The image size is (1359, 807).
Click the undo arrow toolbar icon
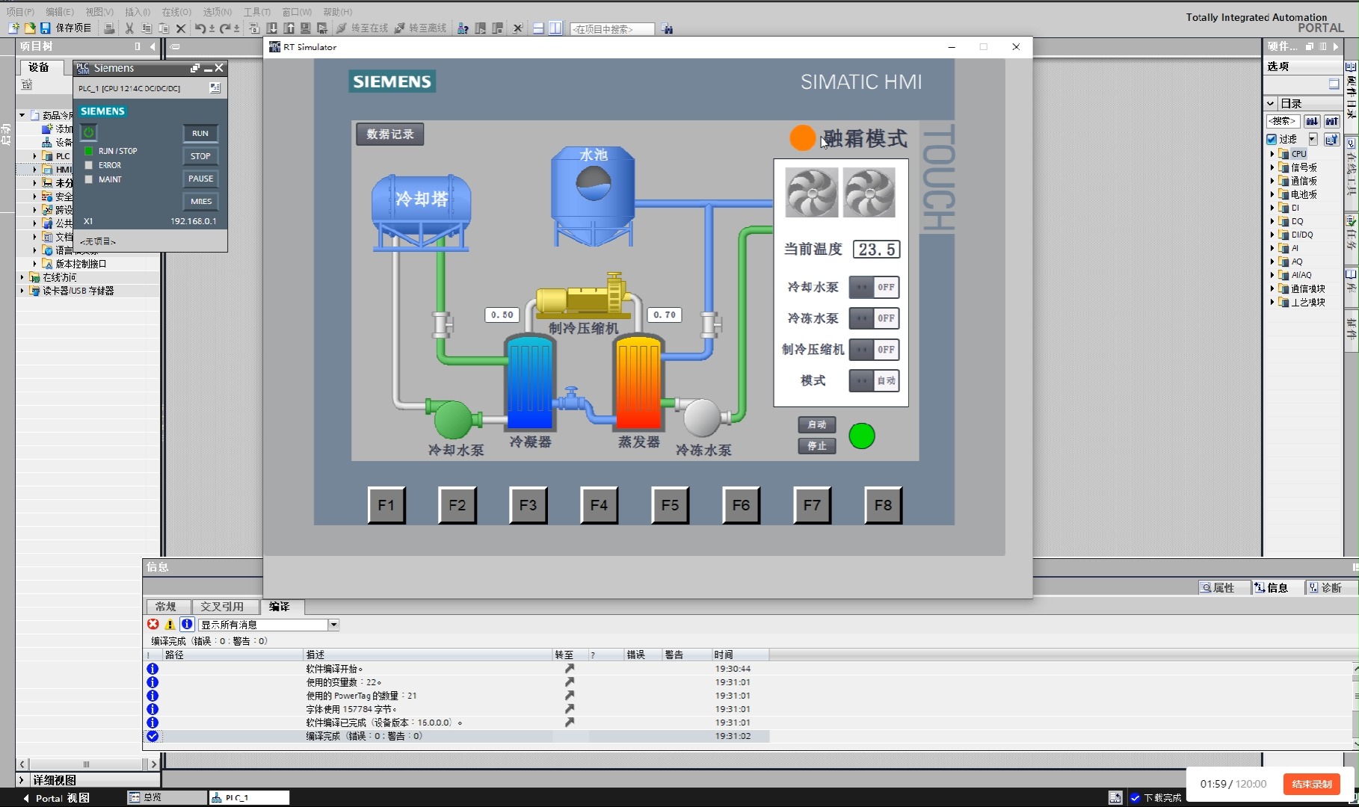coord(200,28)
